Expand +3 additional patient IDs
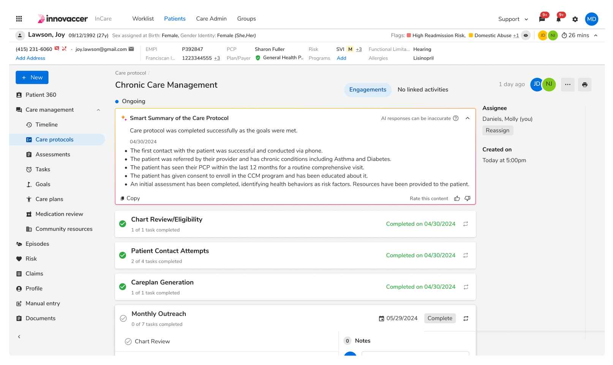This screenshot has height=365, width=613. click(217, 58)
